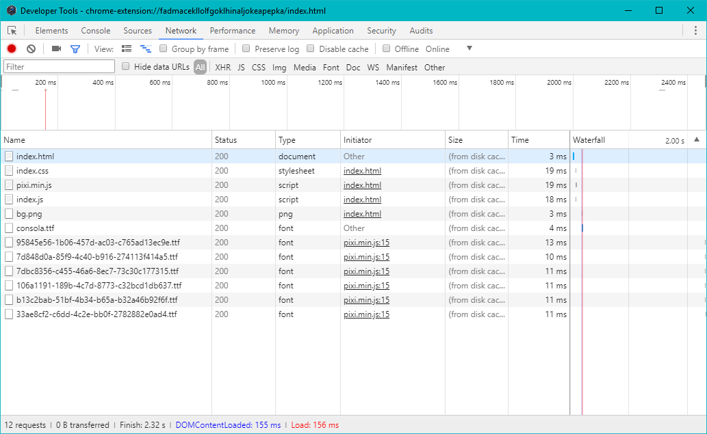Select the Font requests filter
Screen dimensions: 707x434
(331, 67)
